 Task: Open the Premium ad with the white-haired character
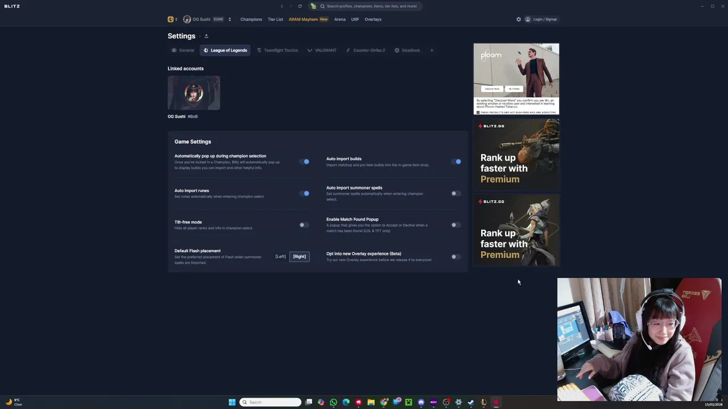coord(516,230)
